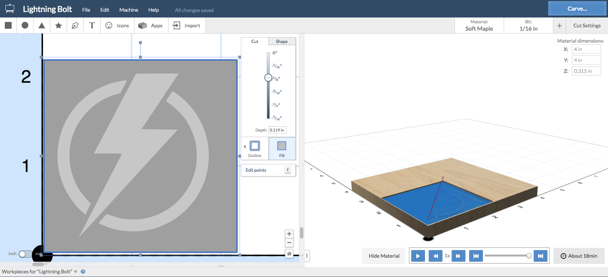Zoom in on the design canvas

(289, 234)
